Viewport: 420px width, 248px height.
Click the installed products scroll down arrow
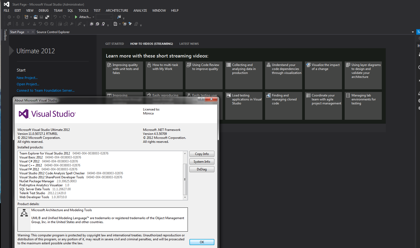click(185, 197)
